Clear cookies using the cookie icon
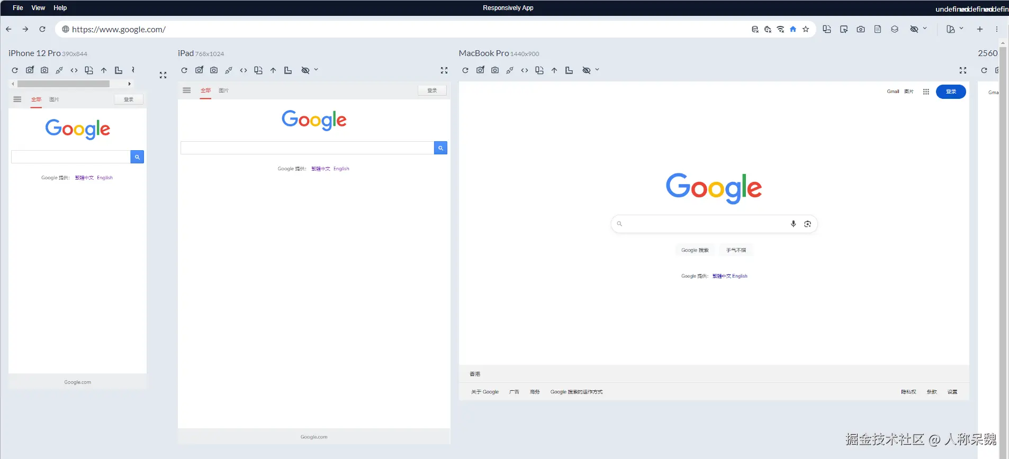This screenshot has height=459, width=1009. [768, 29]
